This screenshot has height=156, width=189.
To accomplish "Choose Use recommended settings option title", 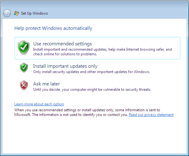I will [62, 44].
